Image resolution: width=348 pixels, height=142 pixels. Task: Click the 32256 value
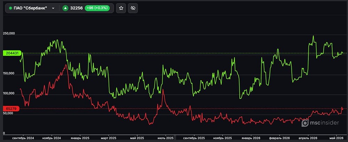tap(76, 8)
